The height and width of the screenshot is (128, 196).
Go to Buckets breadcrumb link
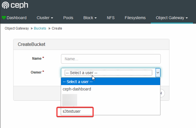pyautogui.click(x=40, y=28)
